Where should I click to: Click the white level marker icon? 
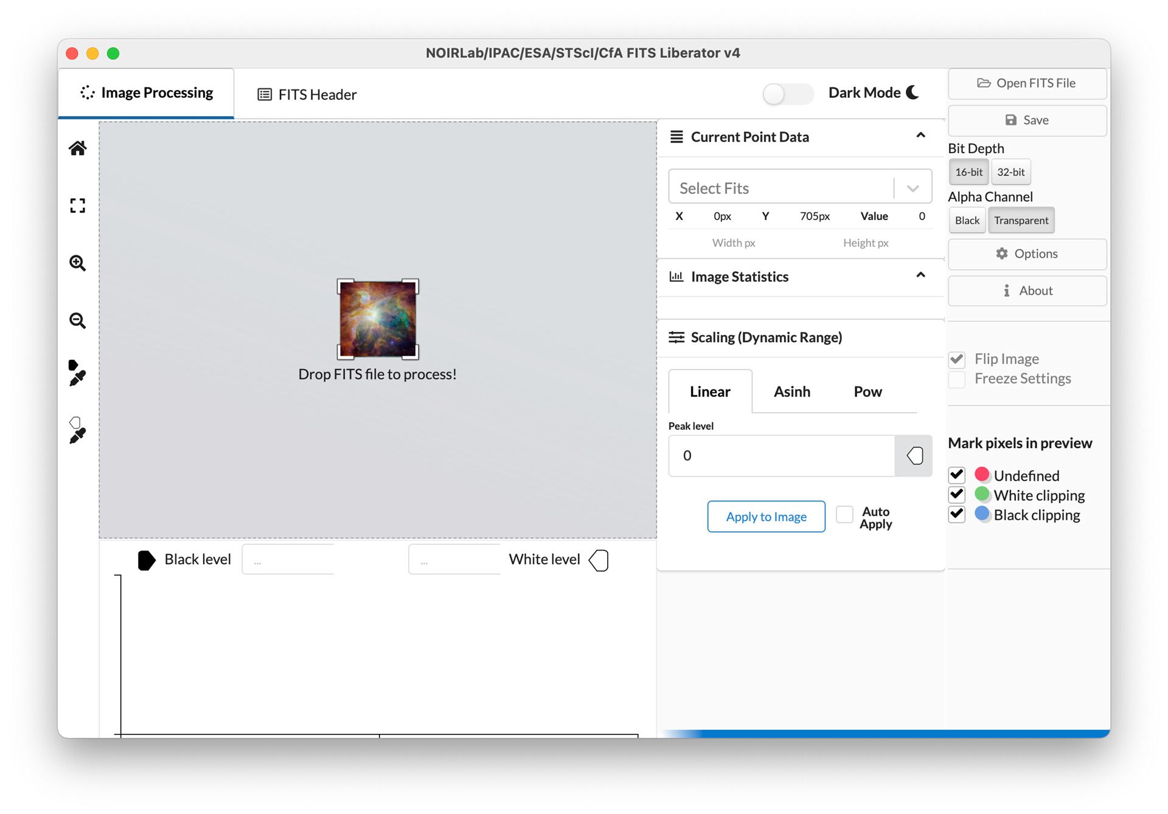click(599, 560)
